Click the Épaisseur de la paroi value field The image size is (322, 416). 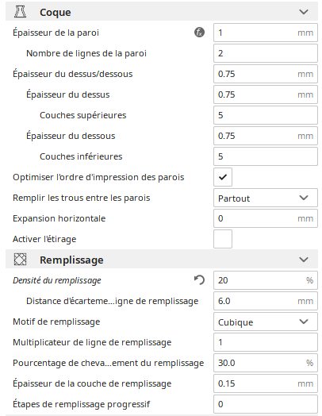tap(266, 33)
